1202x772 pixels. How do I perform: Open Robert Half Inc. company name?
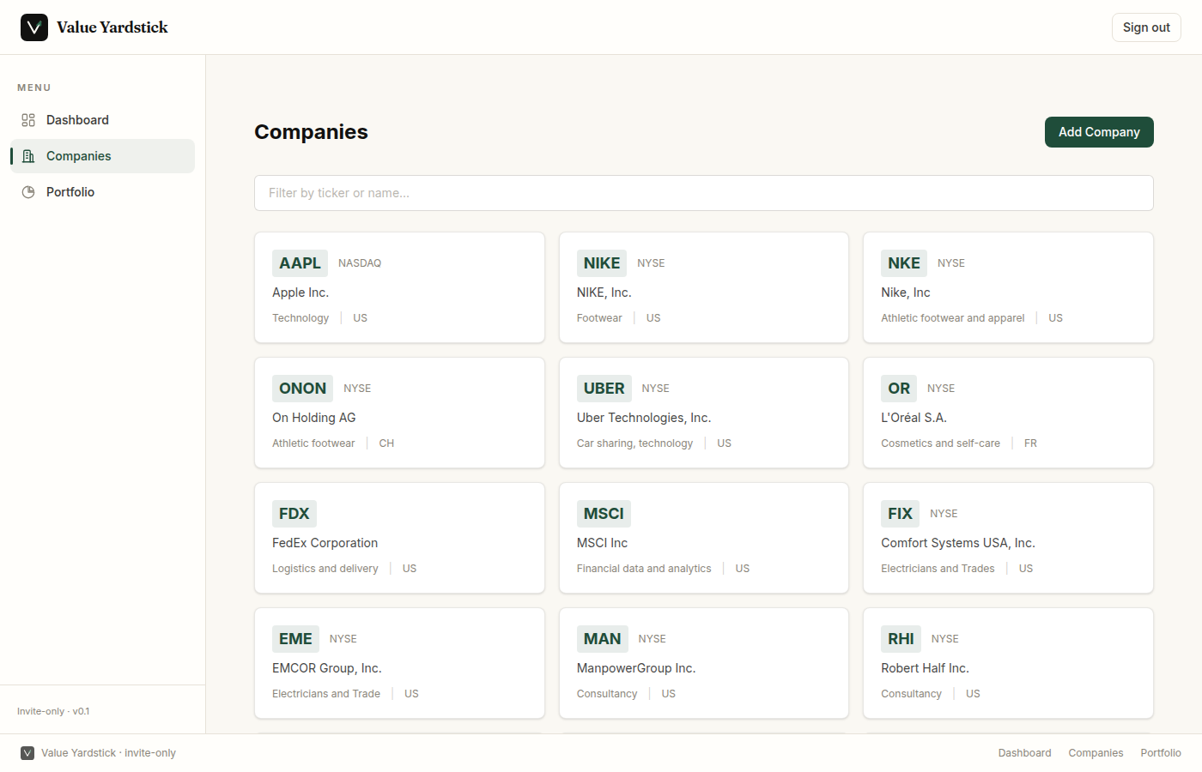coord(925,668)
